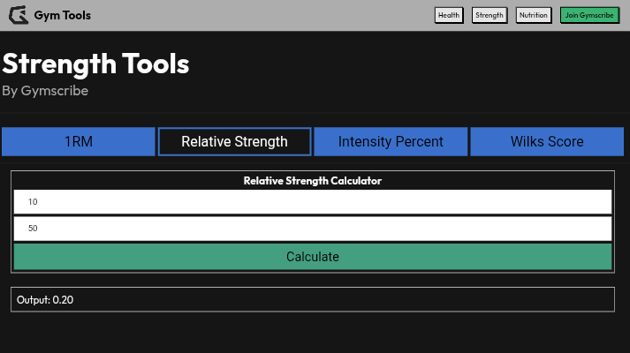The image size is (630, 353).
Task: Click empty gray area of top navigation bar
Action: (x=265, y=15)
